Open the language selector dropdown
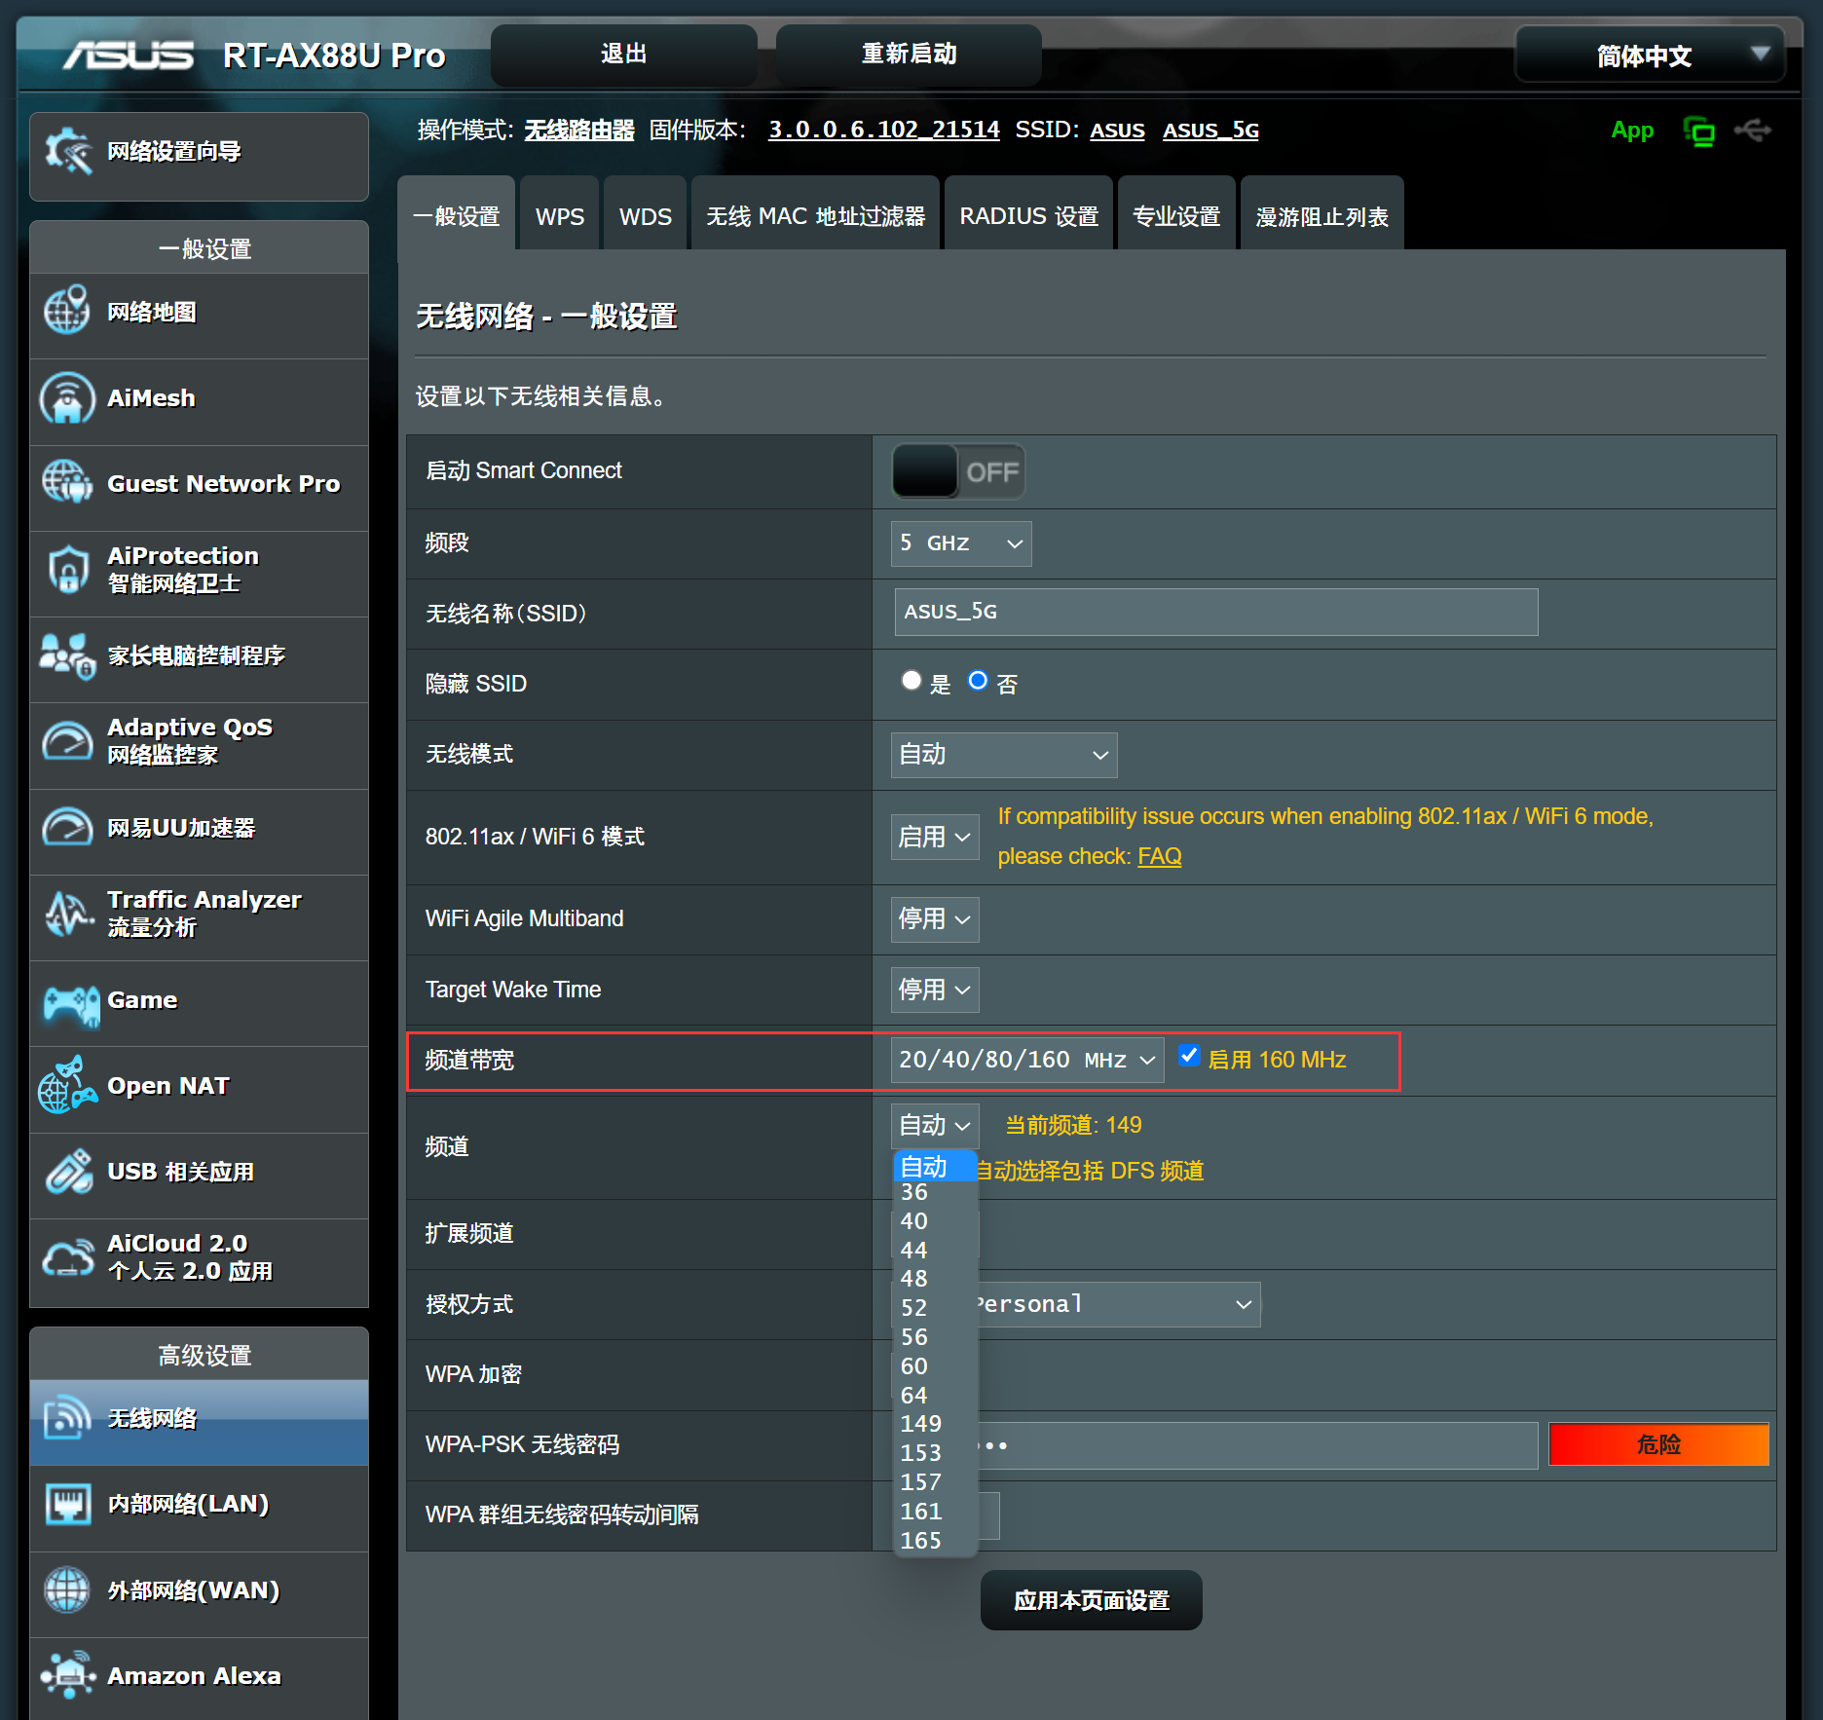This screenshot has width=1823, height=1720. click(1650, 56)
